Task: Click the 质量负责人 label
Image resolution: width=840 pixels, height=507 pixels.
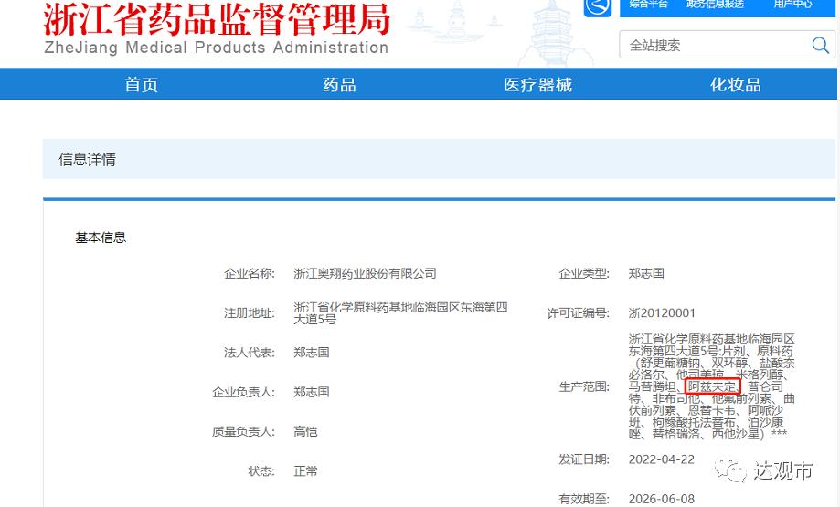Action: tap(243, 431)
